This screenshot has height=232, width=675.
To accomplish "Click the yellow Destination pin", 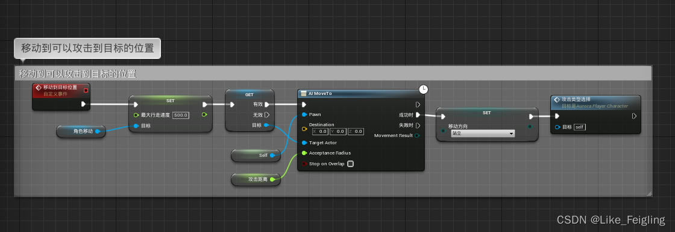I will pos(304,129).
